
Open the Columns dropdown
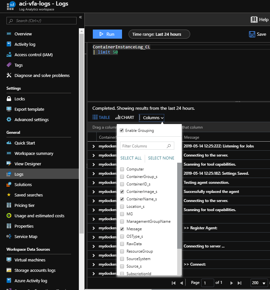click(x=151, y=118)
